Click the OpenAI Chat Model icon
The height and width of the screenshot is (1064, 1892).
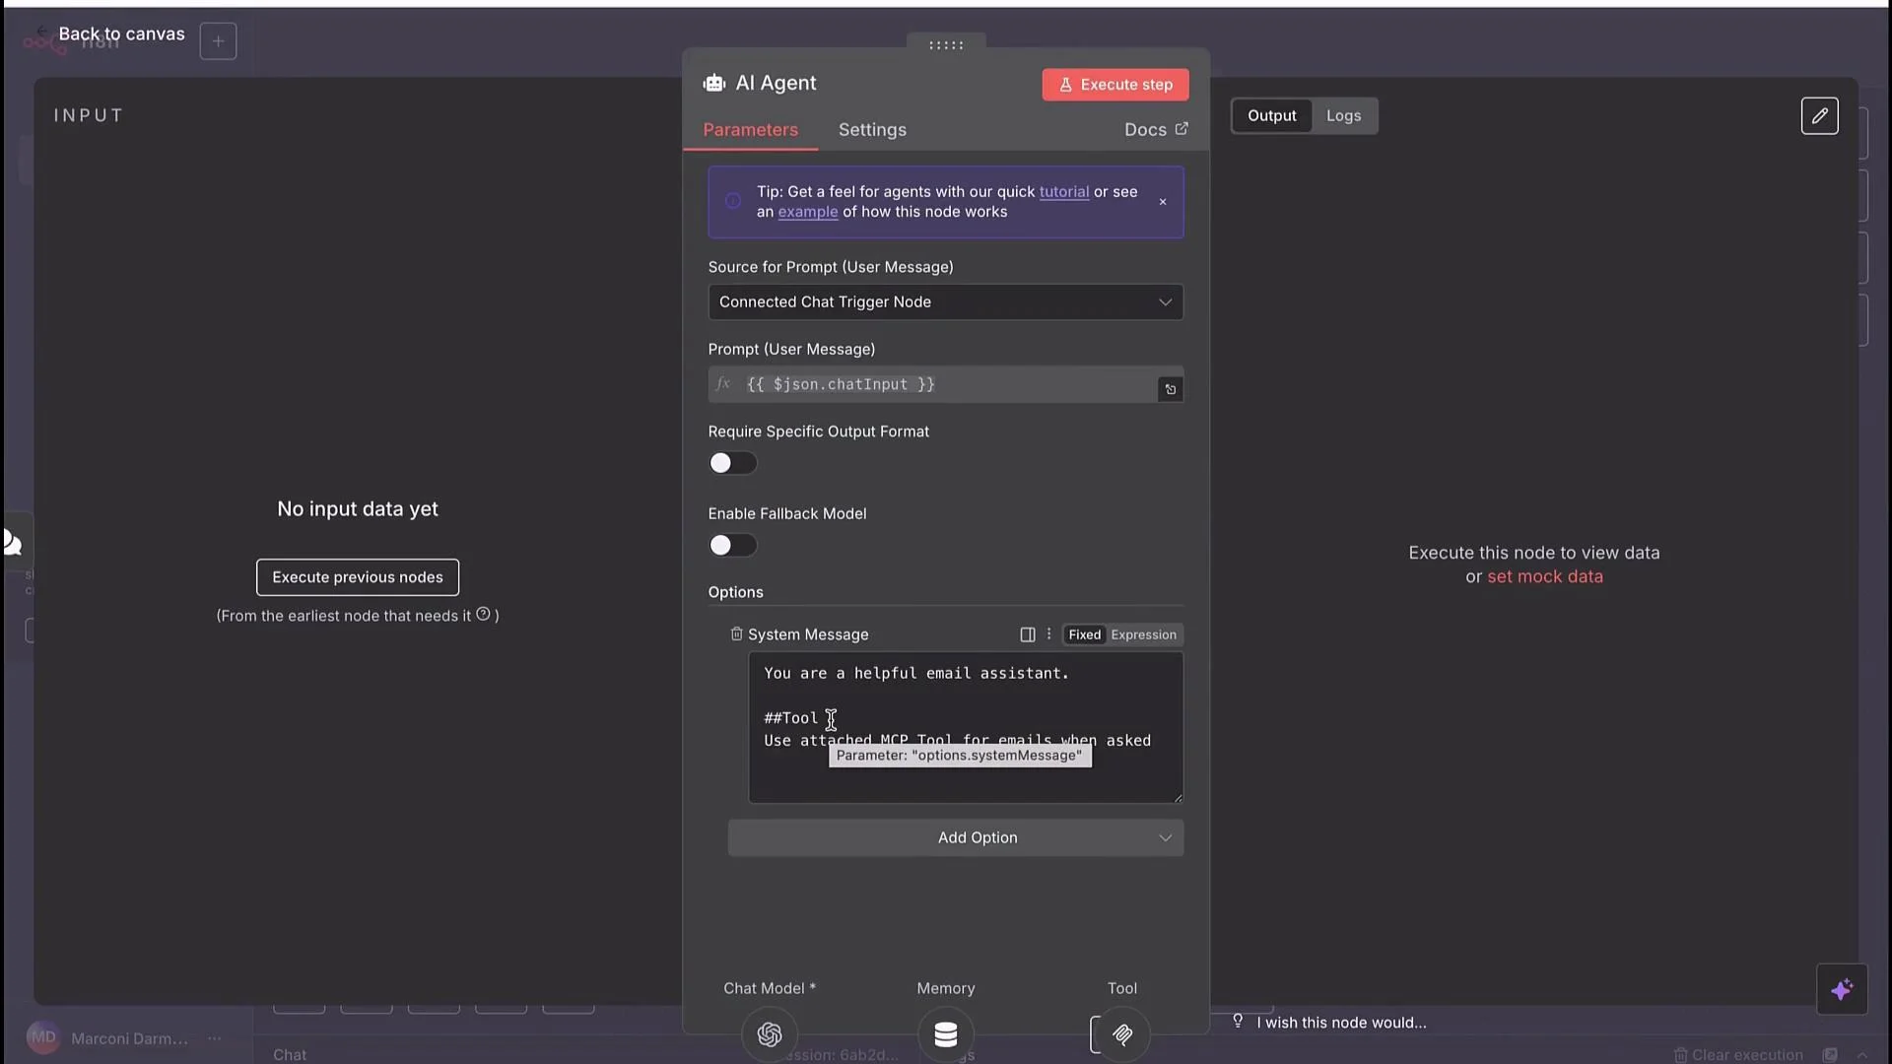point(770,1034)
